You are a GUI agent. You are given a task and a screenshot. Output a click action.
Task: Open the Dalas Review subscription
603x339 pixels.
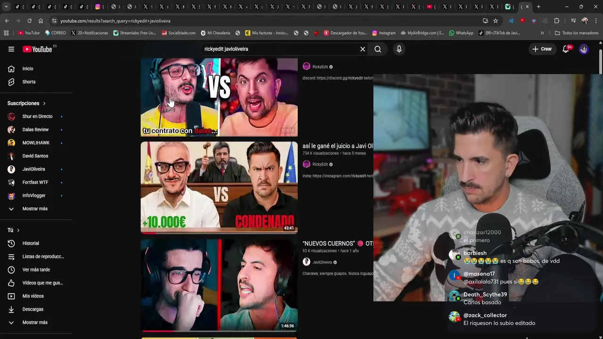click(x=36, y=129)
